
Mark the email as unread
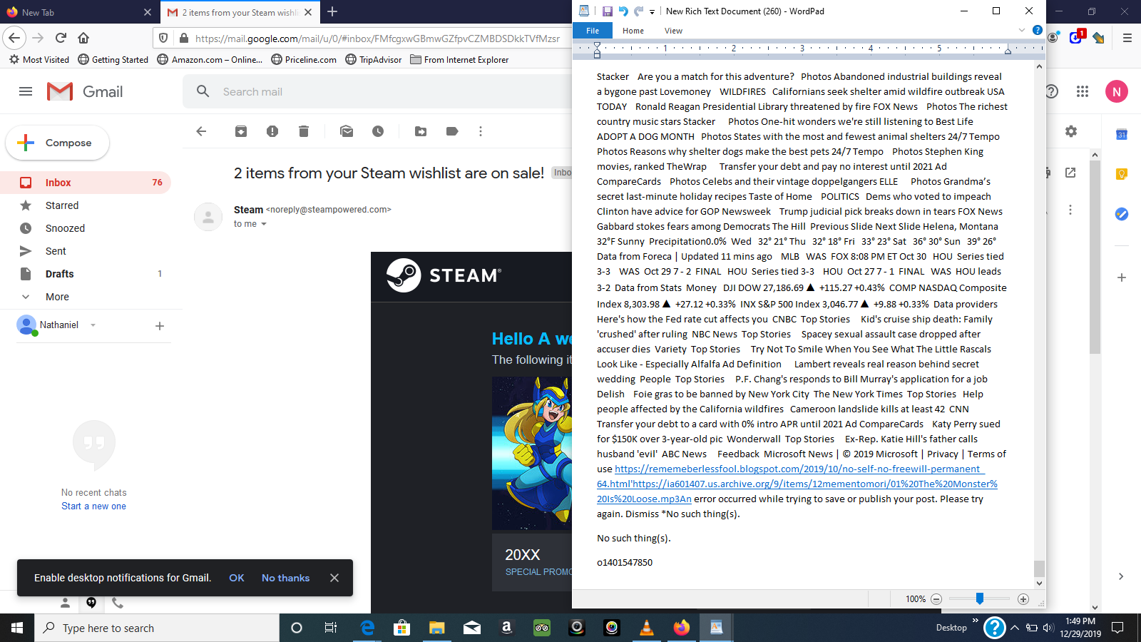click(x=347, y=131)
